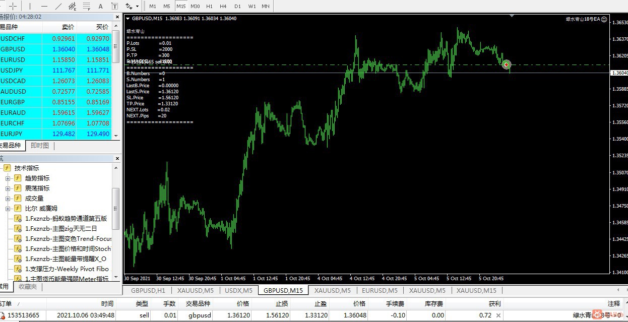Image resolution: width=628 pixels, height=322 pixels.
Task: Select the trendline drawing tool
Action: [x=58, y=6]
